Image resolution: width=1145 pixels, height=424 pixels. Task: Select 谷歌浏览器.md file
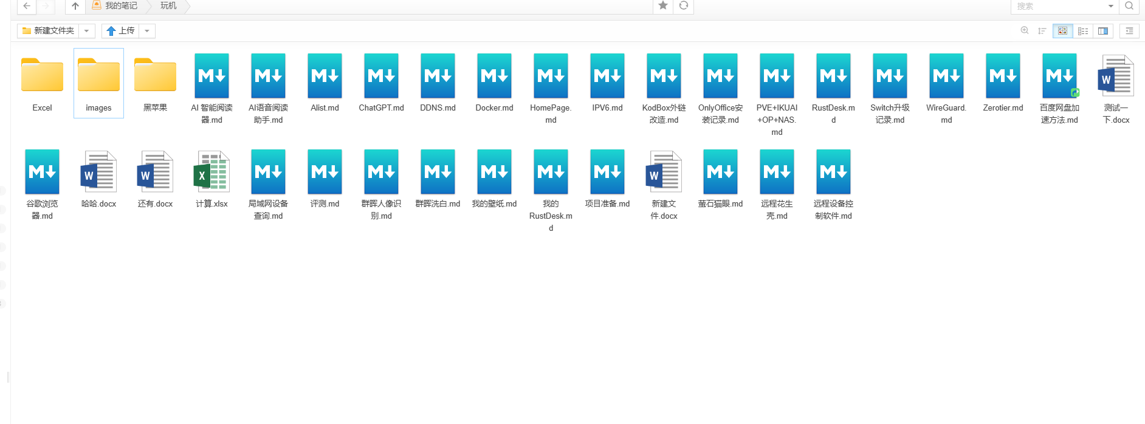coord(42,185)
